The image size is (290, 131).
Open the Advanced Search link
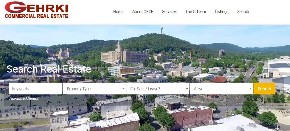pyautogui.click(x=24, y=98)
